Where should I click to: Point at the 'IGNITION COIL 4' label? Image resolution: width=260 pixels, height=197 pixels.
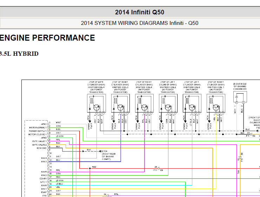[96, 87]
